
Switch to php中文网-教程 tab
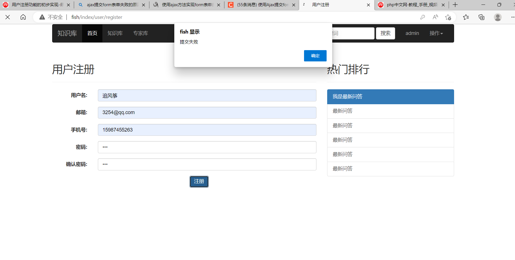point(412,5)
